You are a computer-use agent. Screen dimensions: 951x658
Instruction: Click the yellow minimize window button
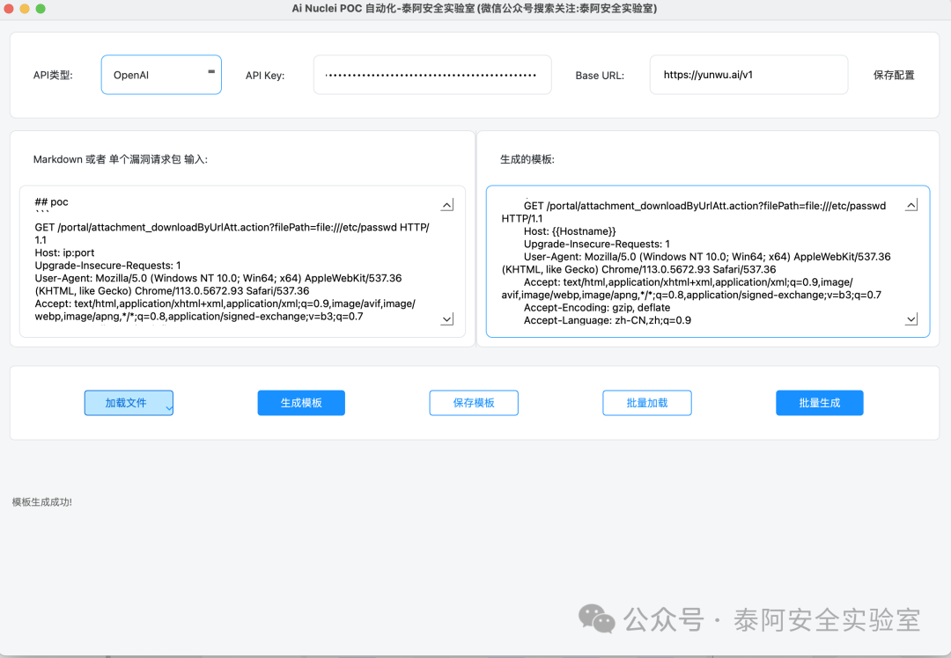(25, 9)
